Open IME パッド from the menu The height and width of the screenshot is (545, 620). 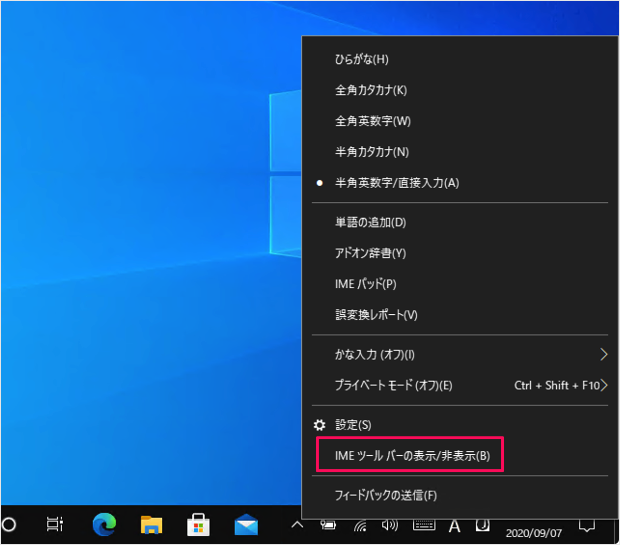tap(366, 284)
